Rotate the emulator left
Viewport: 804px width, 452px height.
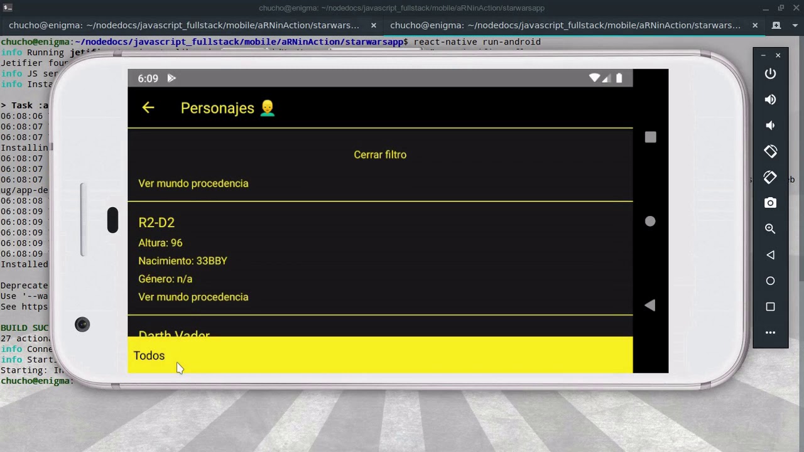770,151
